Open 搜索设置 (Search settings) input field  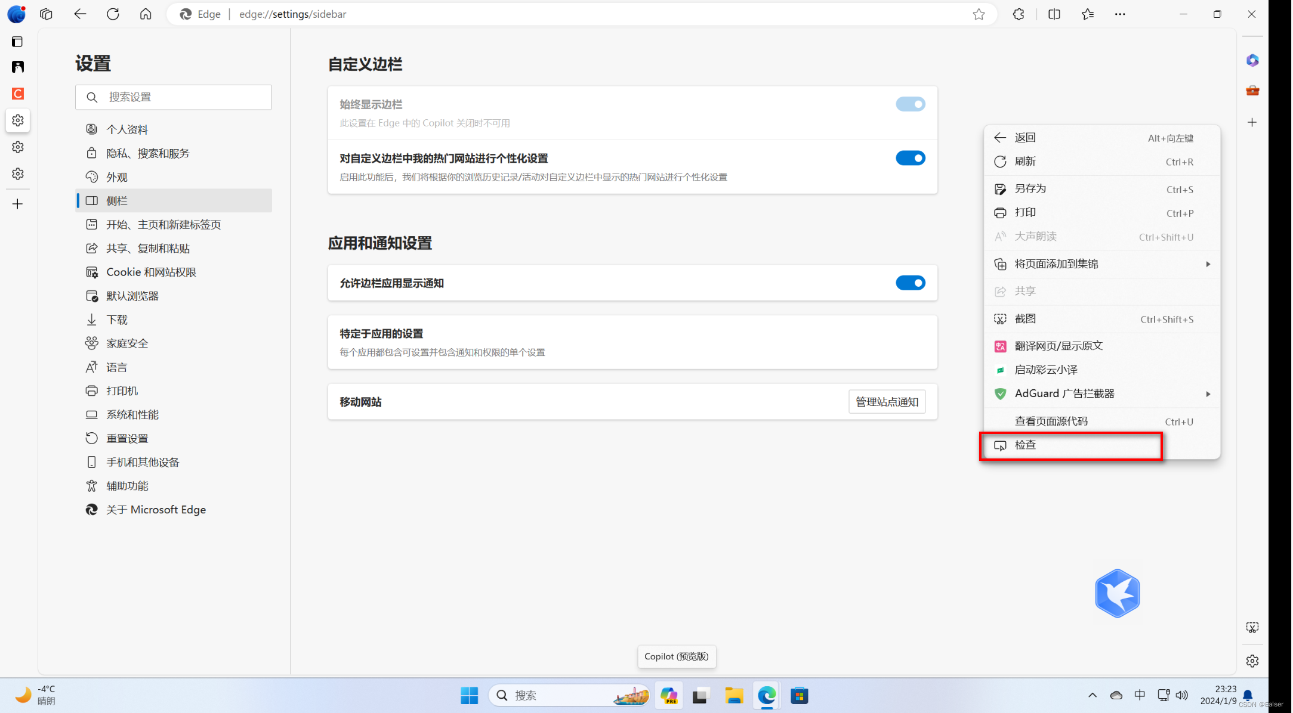[174, 97]
